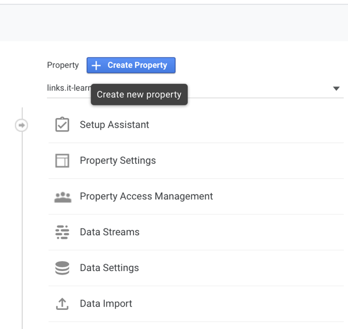Go to Property Settings
Image resolution: width=348 pixels, height=329 pixels.
point(118,160)
